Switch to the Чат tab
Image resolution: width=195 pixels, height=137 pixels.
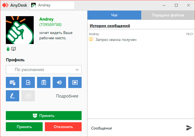tap(114, 15)
